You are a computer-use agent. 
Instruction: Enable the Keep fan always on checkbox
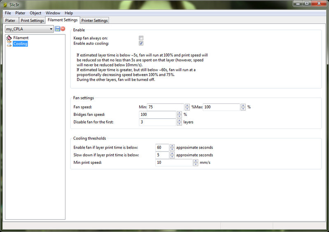[x=141, y=38]
